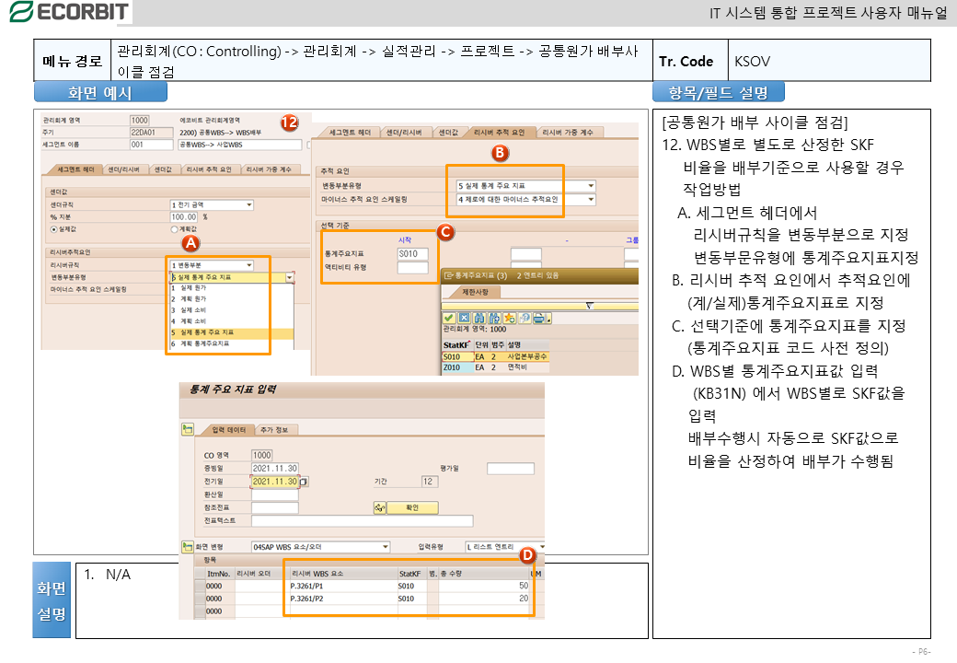Click the find-next binoculars-plus icon
The image size is (957, 663).
pyautogui.click(x=493, y=318)
